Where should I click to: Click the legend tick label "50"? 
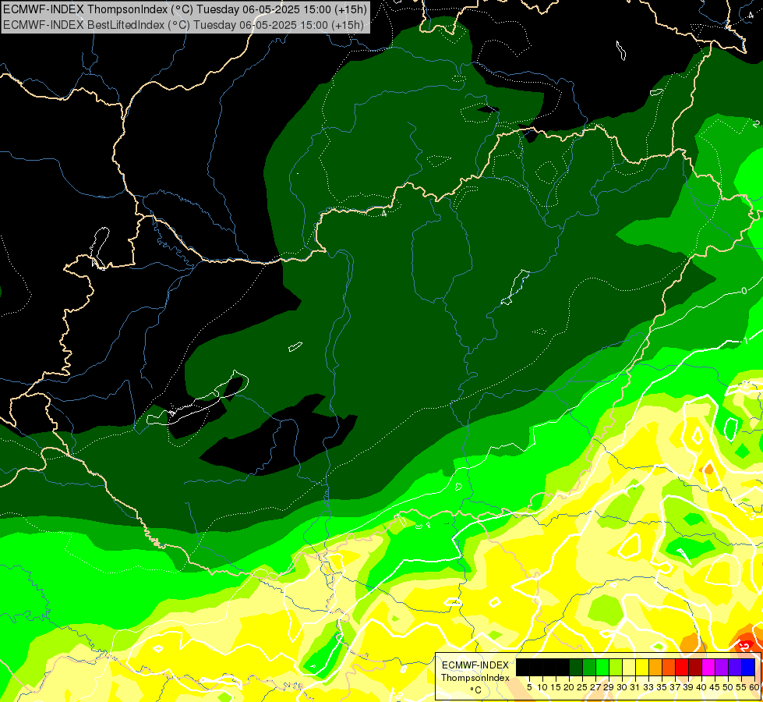pos(728,687)
